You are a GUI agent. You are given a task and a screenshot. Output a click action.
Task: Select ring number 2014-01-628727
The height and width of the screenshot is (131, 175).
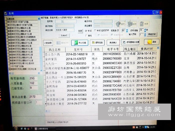76,59
